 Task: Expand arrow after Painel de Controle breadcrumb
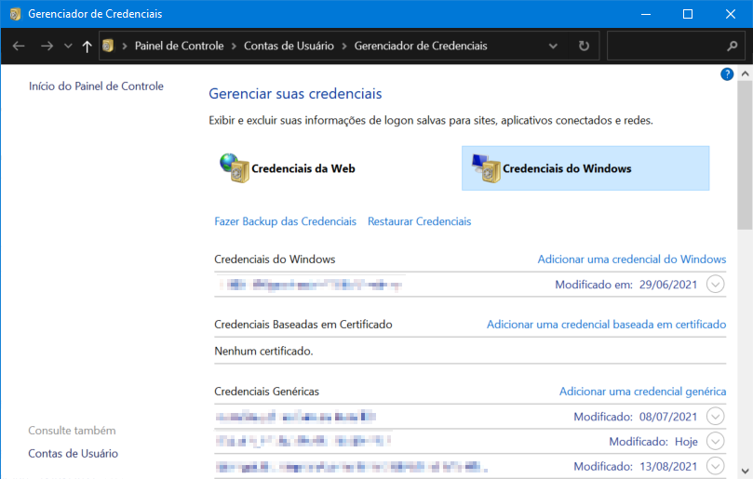tap(234, 47)
